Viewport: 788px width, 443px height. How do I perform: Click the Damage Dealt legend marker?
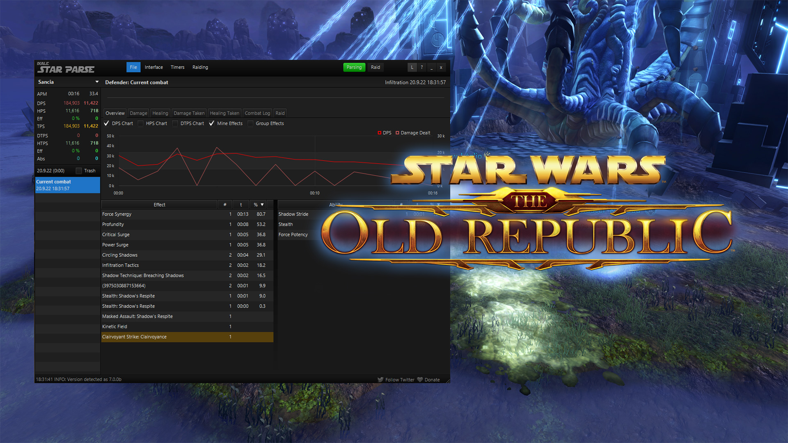(x=397, y=133)
